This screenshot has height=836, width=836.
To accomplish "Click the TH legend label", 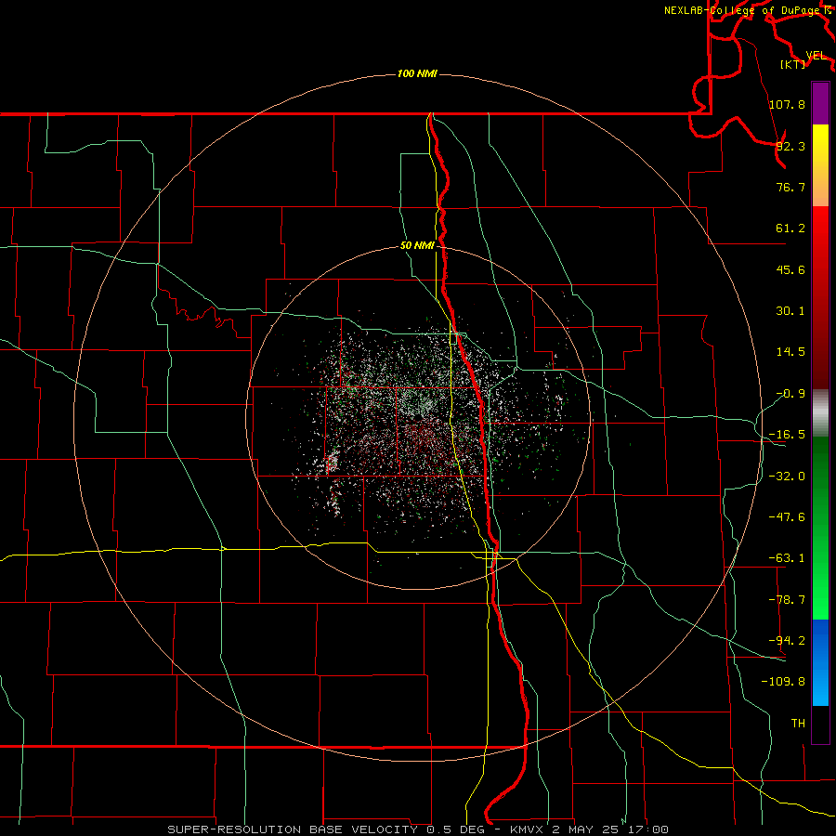I will tap(798, 724).
